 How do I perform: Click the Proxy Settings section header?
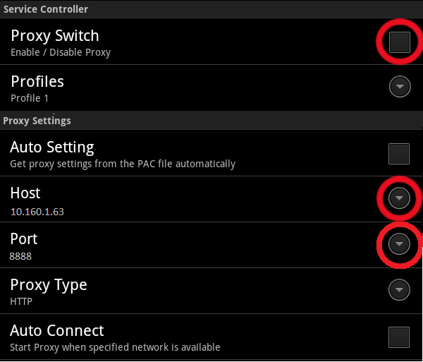[x=37, y=121]
